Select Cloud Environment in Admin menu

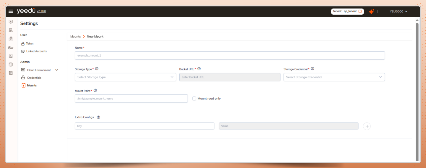[36, 70]
